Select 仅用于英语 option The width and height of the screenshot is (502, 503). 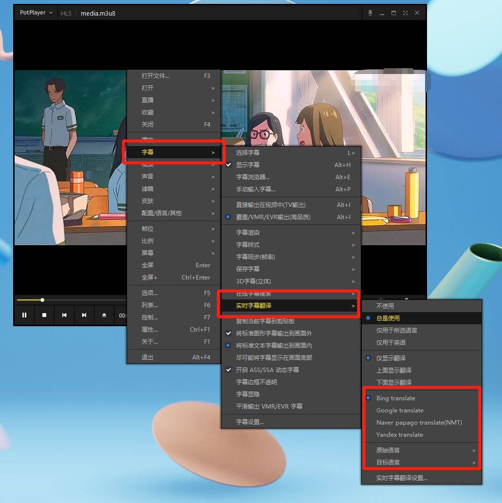pyautogui.click(x=422, y=343)
